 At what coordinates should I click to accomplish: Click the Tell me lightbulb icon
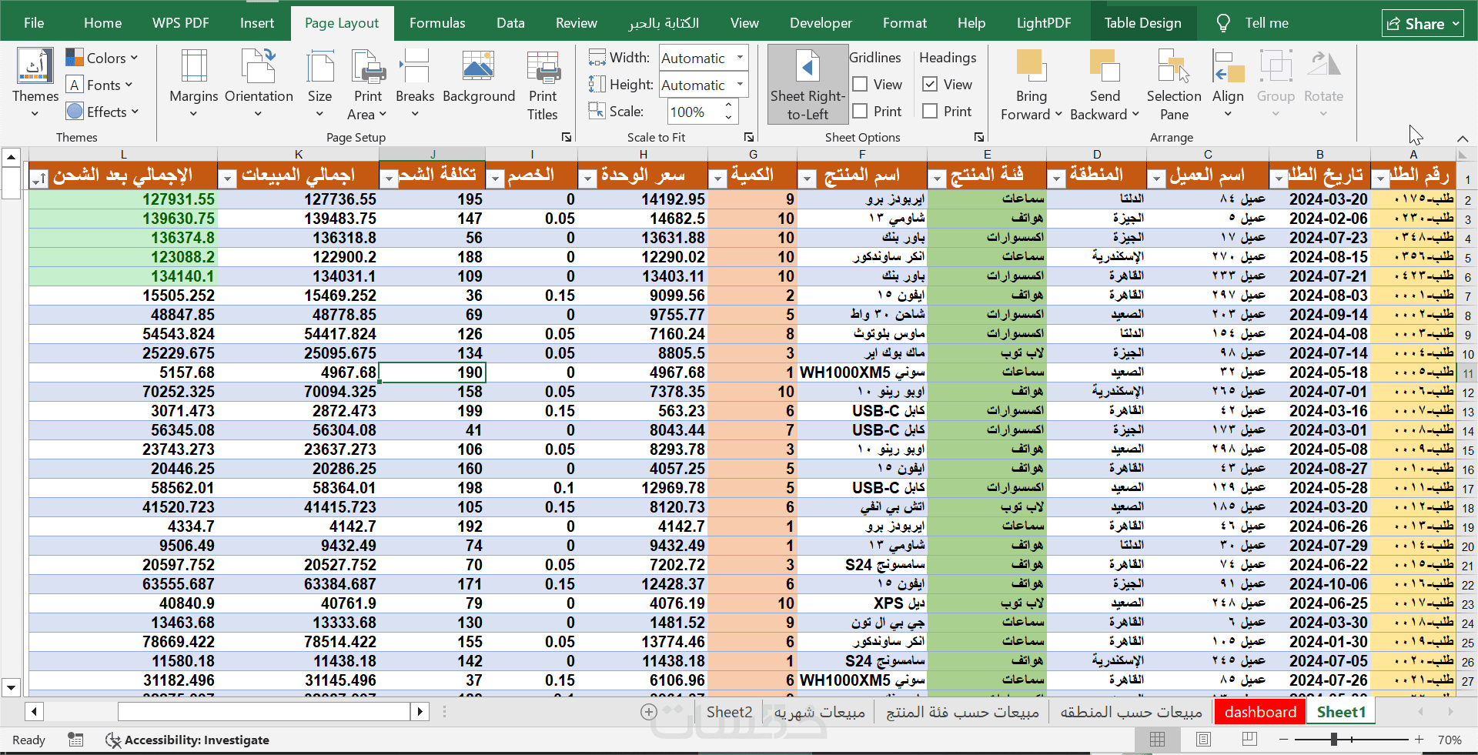point(1222,23)
